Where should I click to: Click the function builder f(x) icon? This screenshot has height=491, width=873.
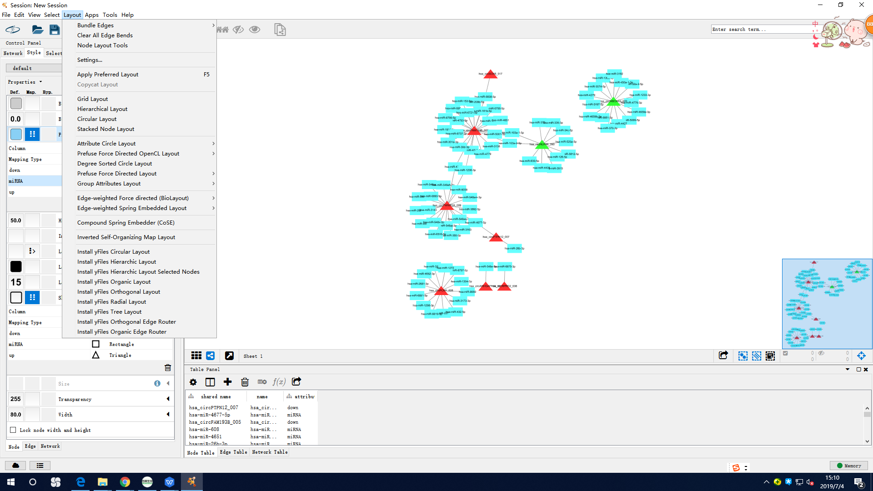[x=279, y=382]
